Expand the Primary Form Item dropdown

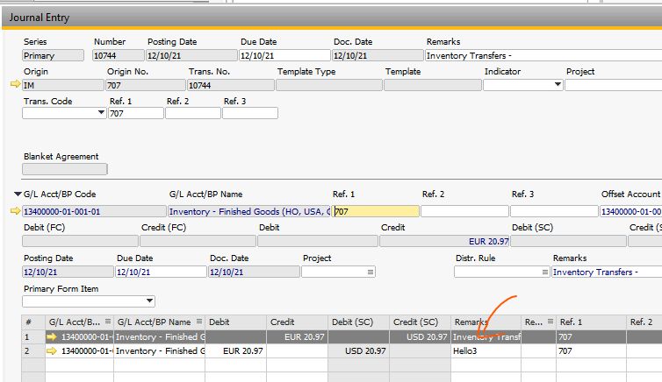(x=149, y=301)
